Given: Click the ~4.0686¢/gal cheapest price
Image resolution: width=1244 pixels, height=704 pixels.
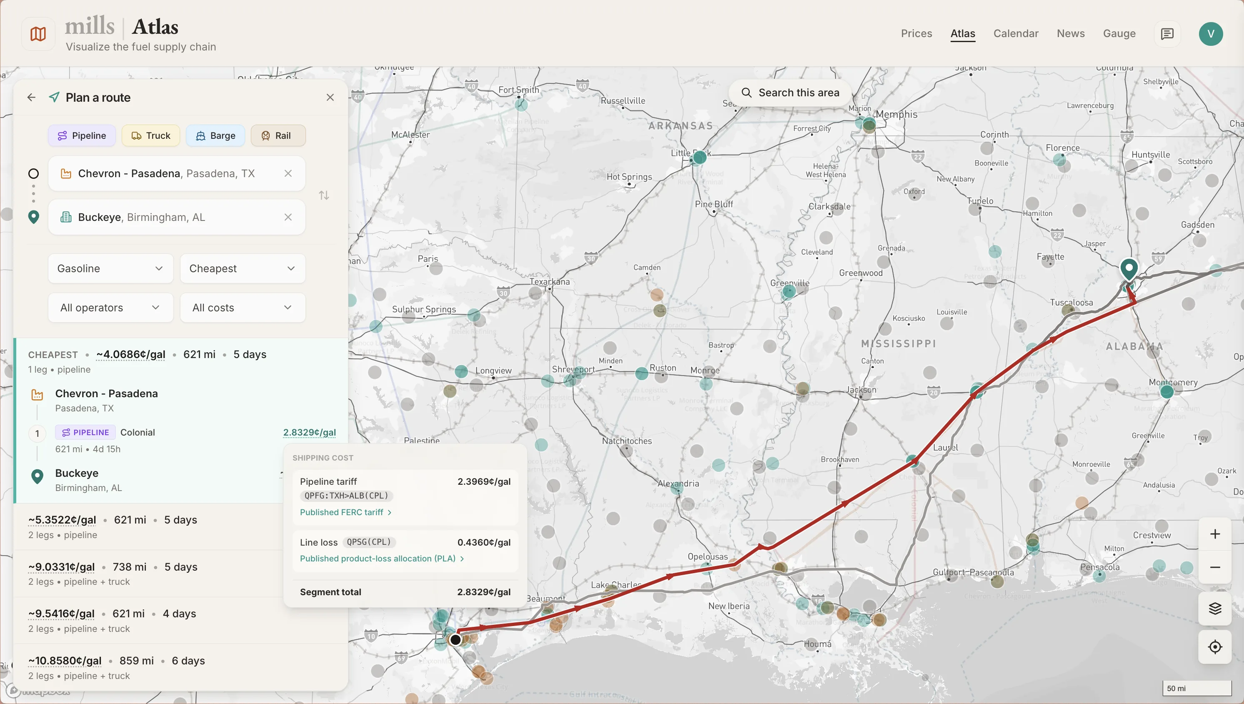Looking at the screenshot, I should 130,355.
